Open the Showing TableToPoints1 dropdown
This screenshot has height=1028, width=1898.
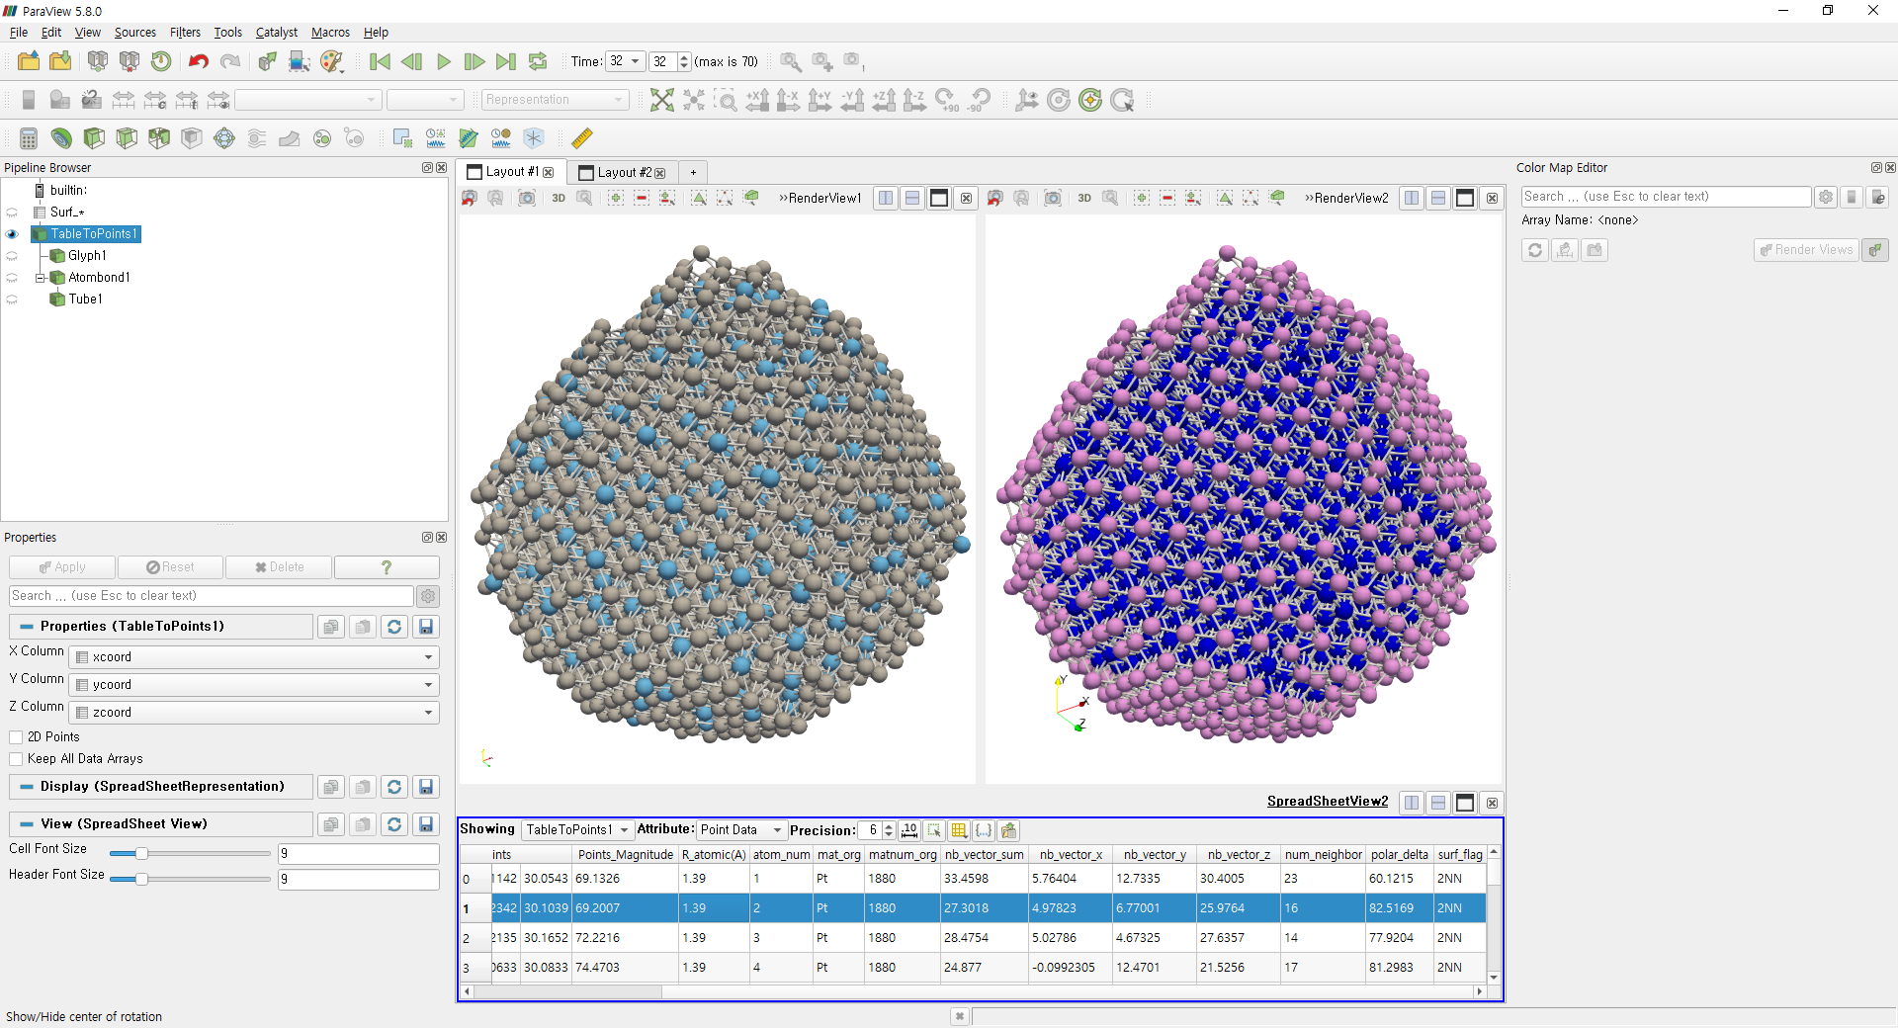(577, 830)
